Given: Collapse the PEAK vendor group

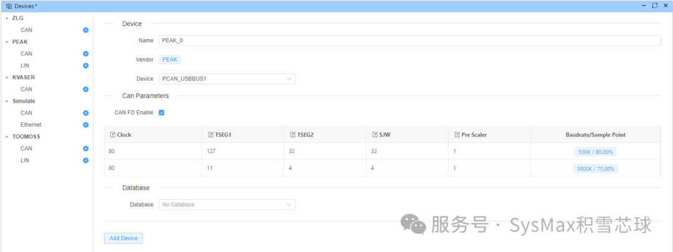Looking at the screenshot, I should click(6, 42).
